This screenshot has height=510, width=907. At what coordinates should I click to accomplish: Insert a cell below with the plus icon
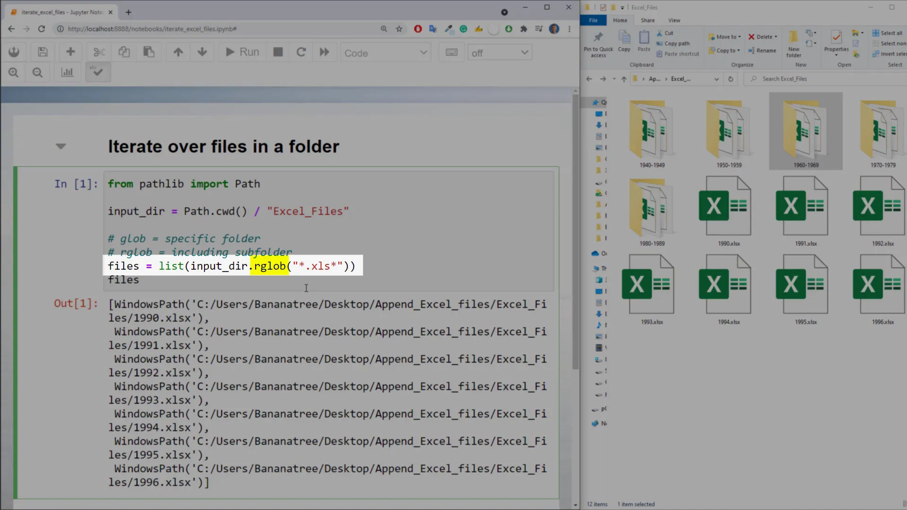coord(70,52)
